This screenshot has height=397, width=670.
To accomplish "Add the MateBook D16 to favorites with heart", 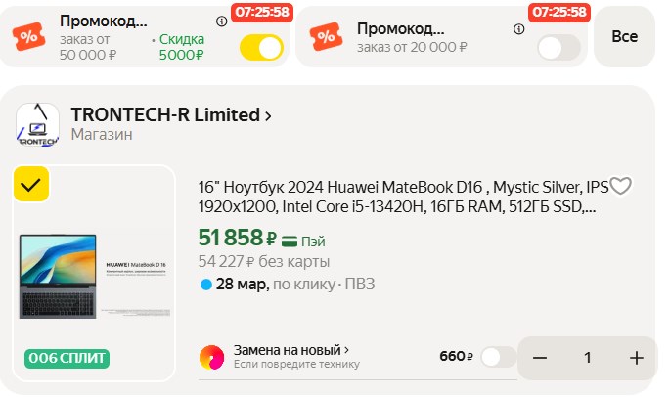I will click(x=621, y=186).
